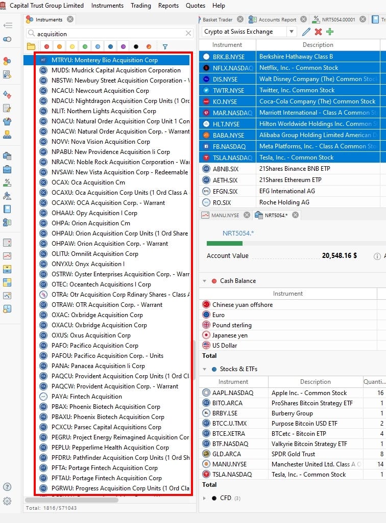Click the folder icon in Instruments toolbar
This screenshot has width=386, height=523.
coord(31,47)
